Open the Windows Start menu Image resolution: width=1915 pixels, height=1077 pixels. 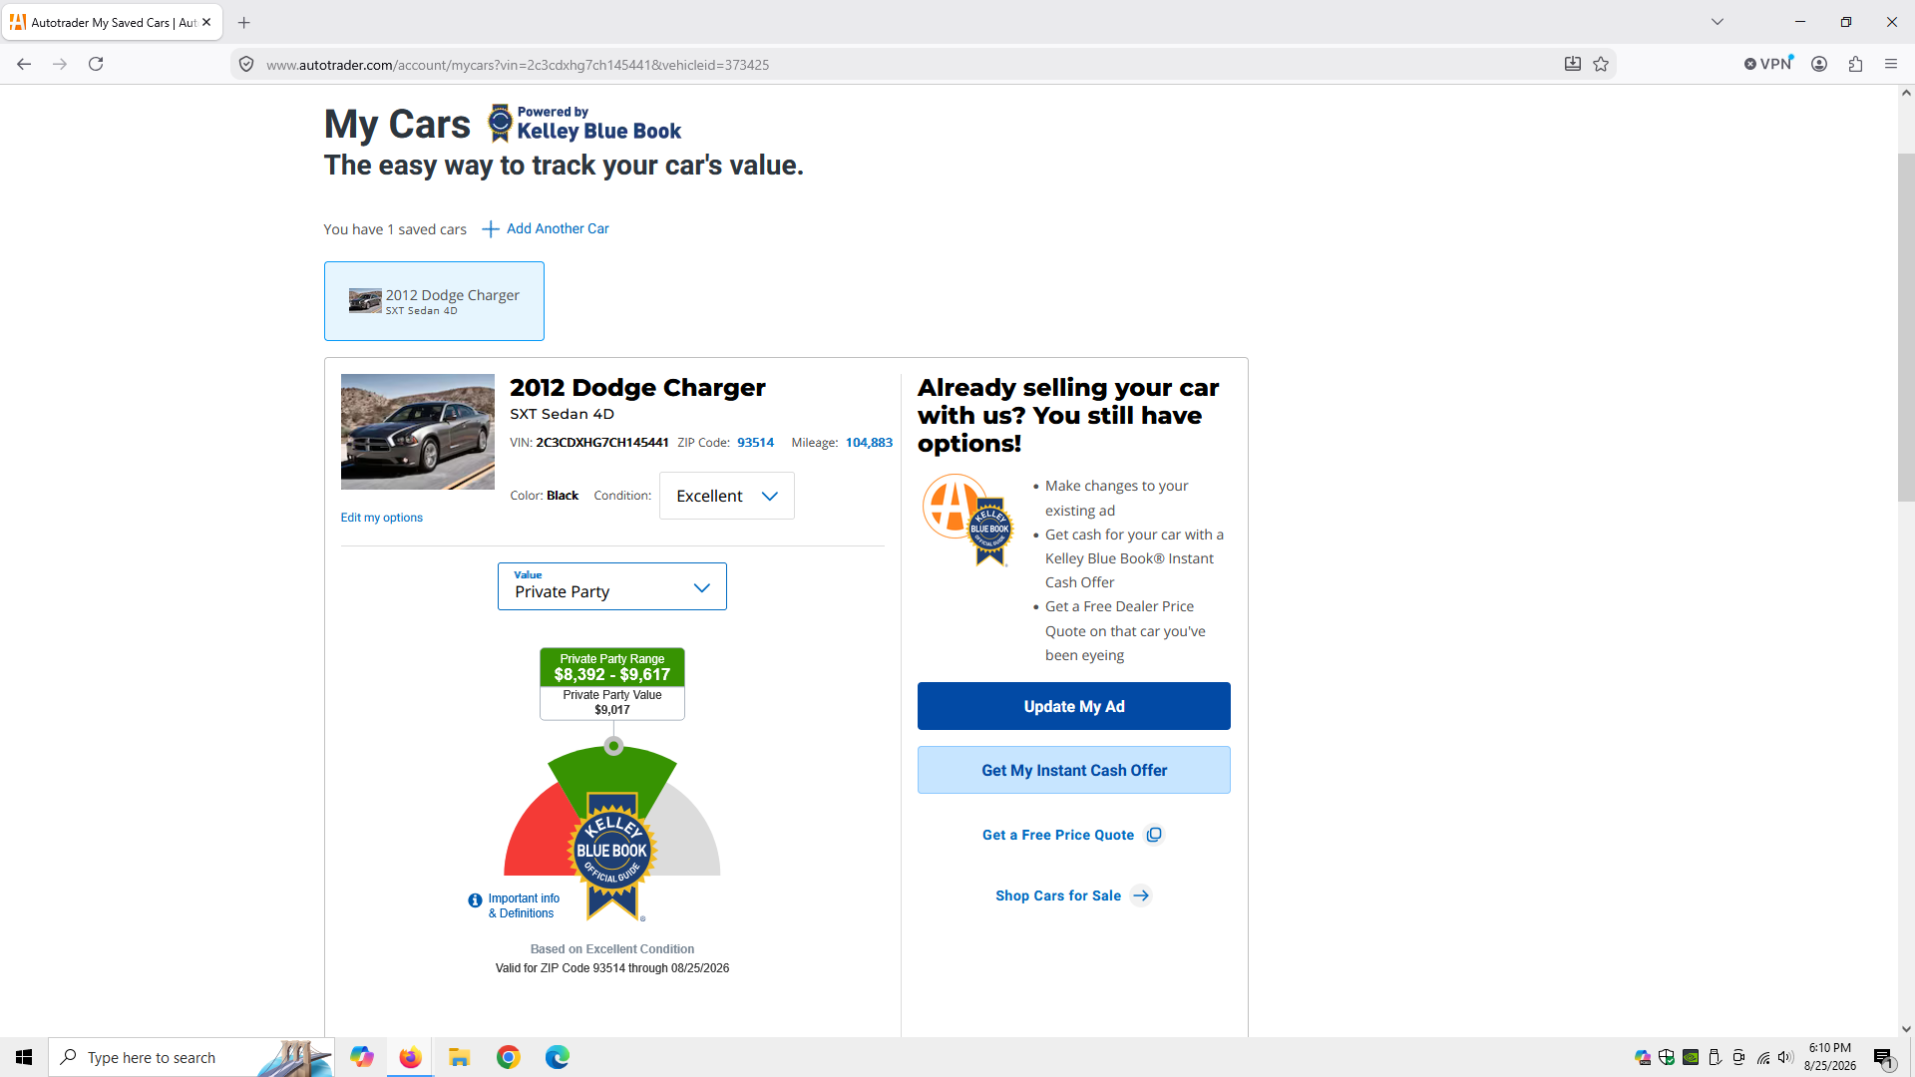(x=24, y=1057)
